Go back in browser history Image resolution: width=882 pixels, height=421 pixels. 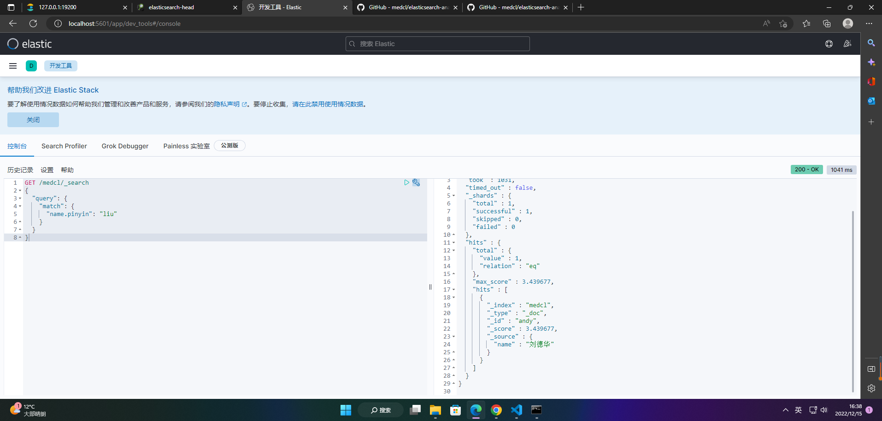point(13,23)
